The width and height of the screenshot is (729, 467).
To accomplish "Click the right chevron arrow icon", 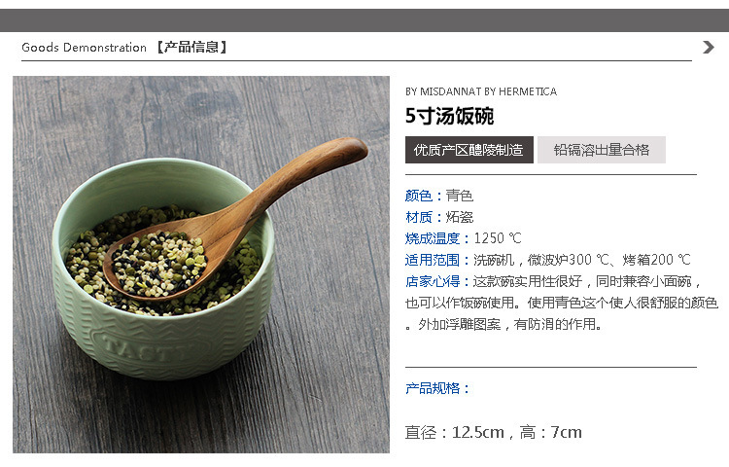I will click(708, 47).
